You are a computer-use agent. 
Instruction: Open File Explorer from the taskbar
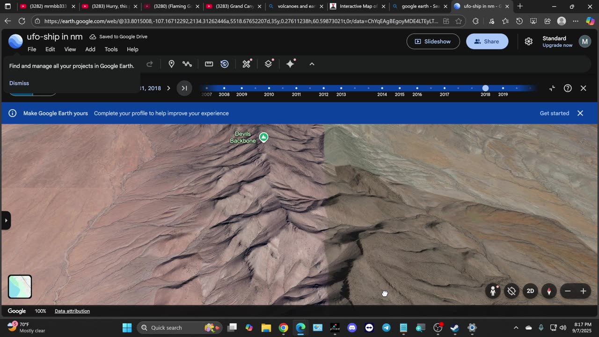click(x=266, y=328)
